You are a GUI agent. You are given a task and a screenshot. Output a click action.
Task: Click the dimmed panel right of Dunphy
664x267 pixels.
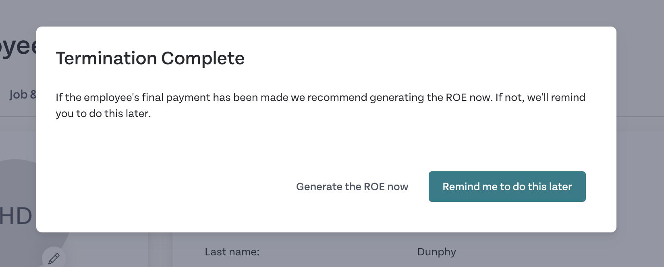click(x=560, y=252)
